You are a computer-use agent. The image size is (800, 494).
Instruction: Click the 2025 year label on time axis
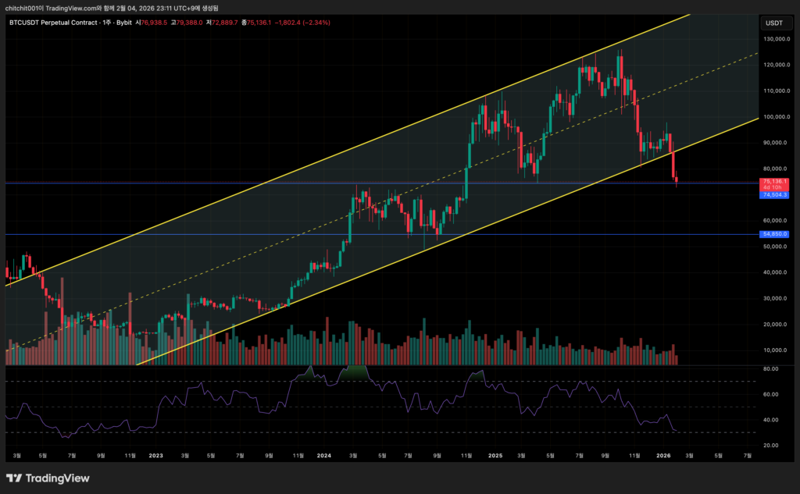tap(495, 454)
